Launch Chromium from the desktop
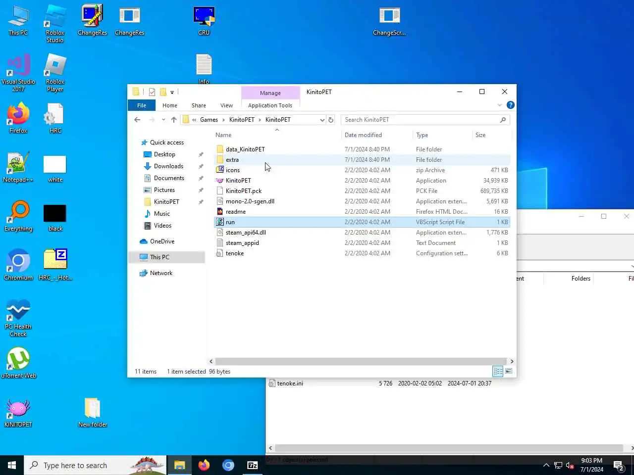The image size is (634, 475). click(x=18, y=265)
